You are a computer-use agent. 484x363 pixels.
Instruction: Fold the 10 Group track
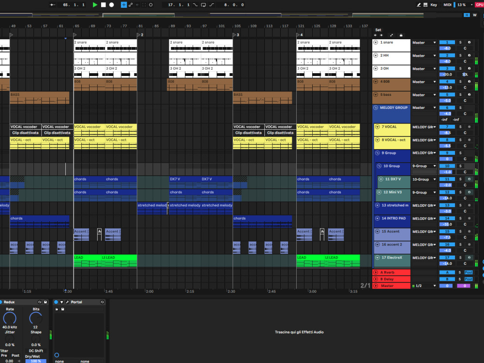[x=379, y=166]
